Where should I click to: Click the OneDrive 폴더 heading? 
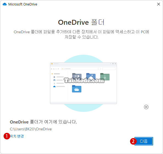(x=81, y=22)
